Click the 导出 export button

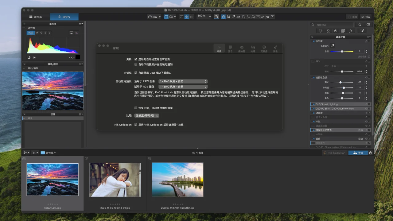tap(358, 153)
